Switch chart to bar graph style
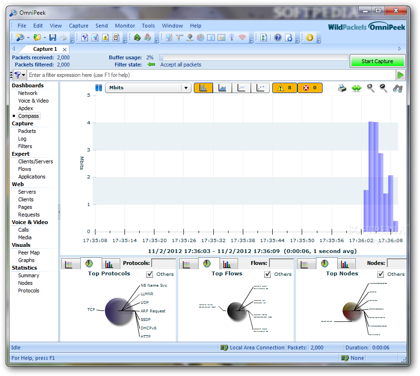 point(203,88)
